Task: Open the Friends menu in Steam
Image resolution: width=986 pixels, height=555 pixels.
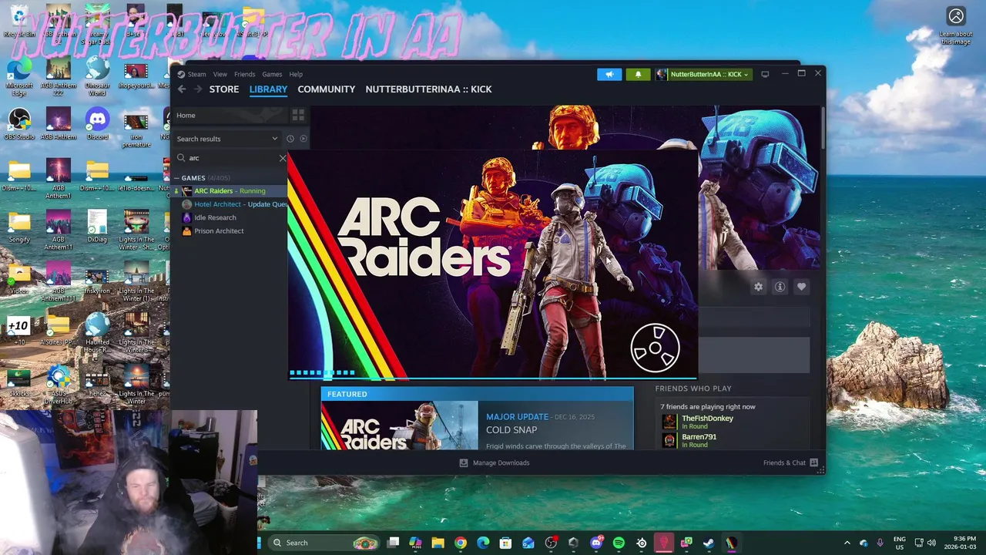Action: (244, 74)
